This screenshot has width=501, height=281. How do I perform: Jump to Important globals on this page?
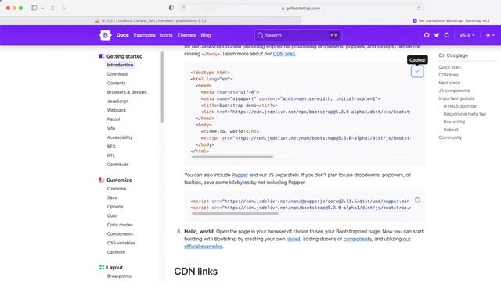[456, 98]
